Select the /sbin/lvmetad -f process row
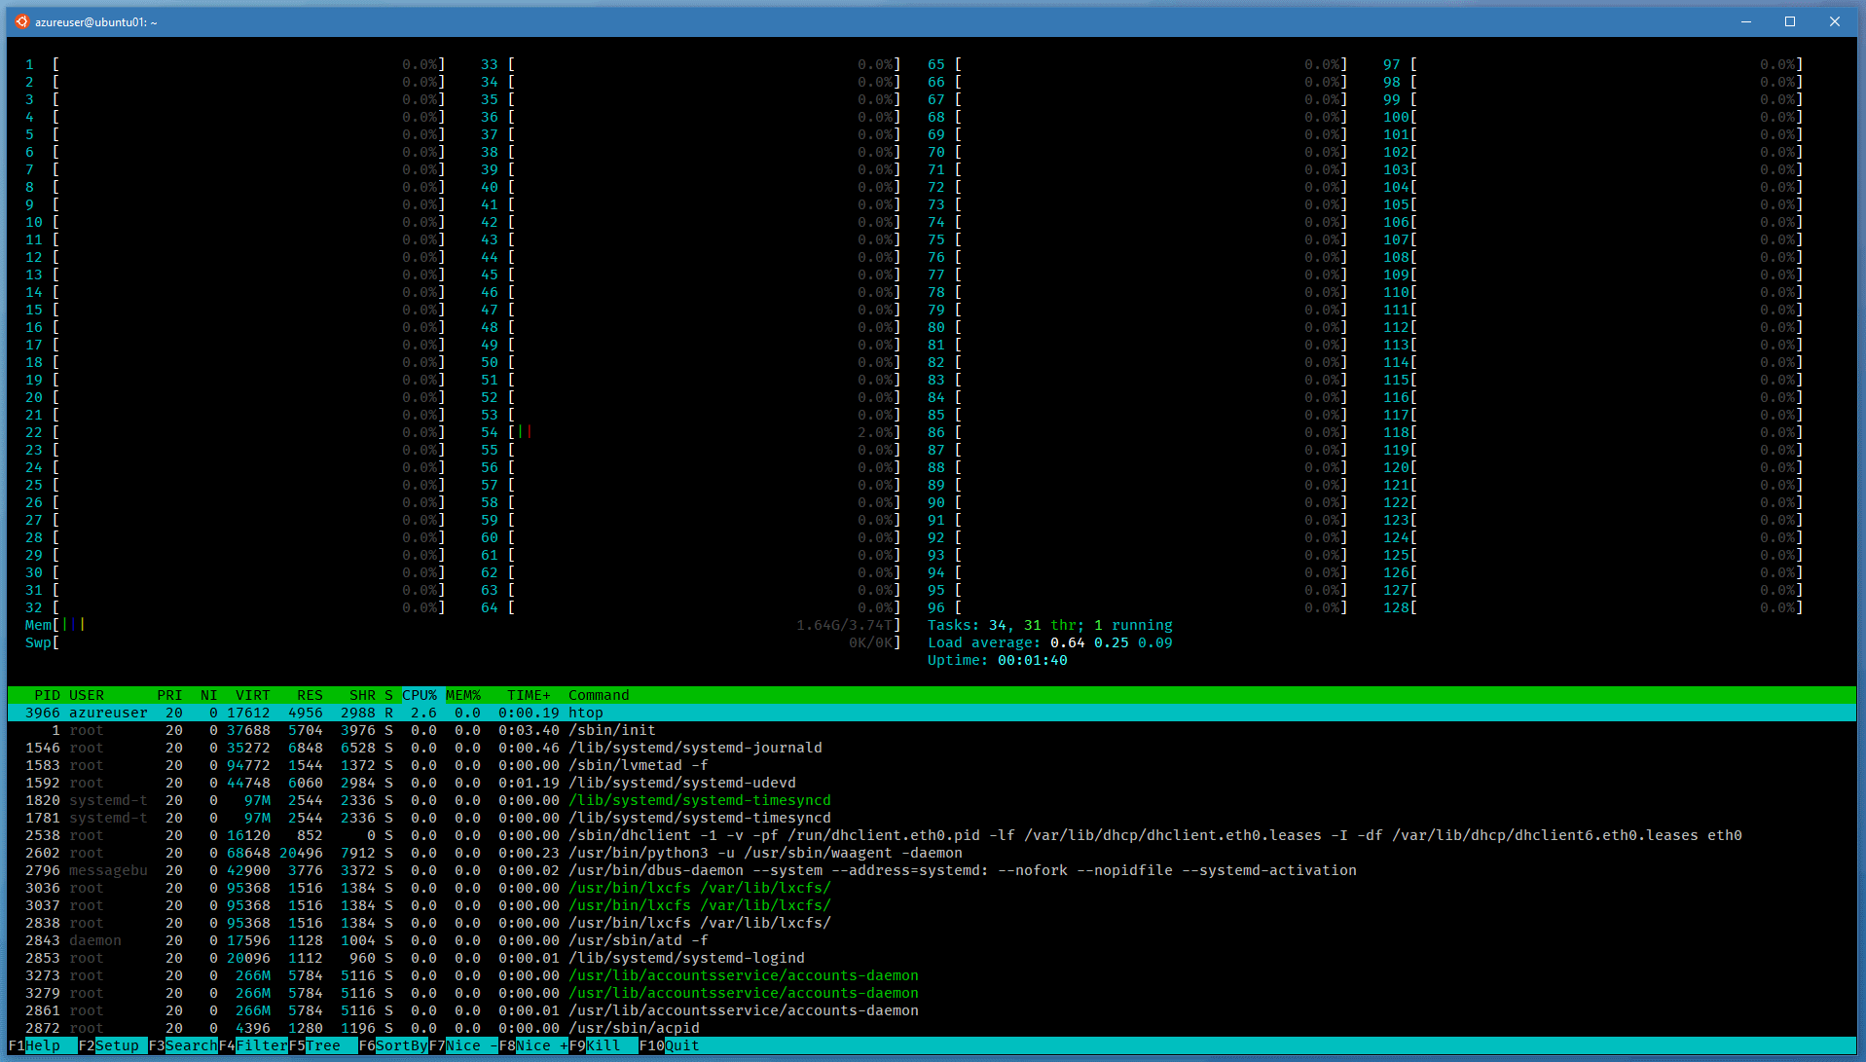The width and height of the screenshot is (1866, 1062). 932,765
